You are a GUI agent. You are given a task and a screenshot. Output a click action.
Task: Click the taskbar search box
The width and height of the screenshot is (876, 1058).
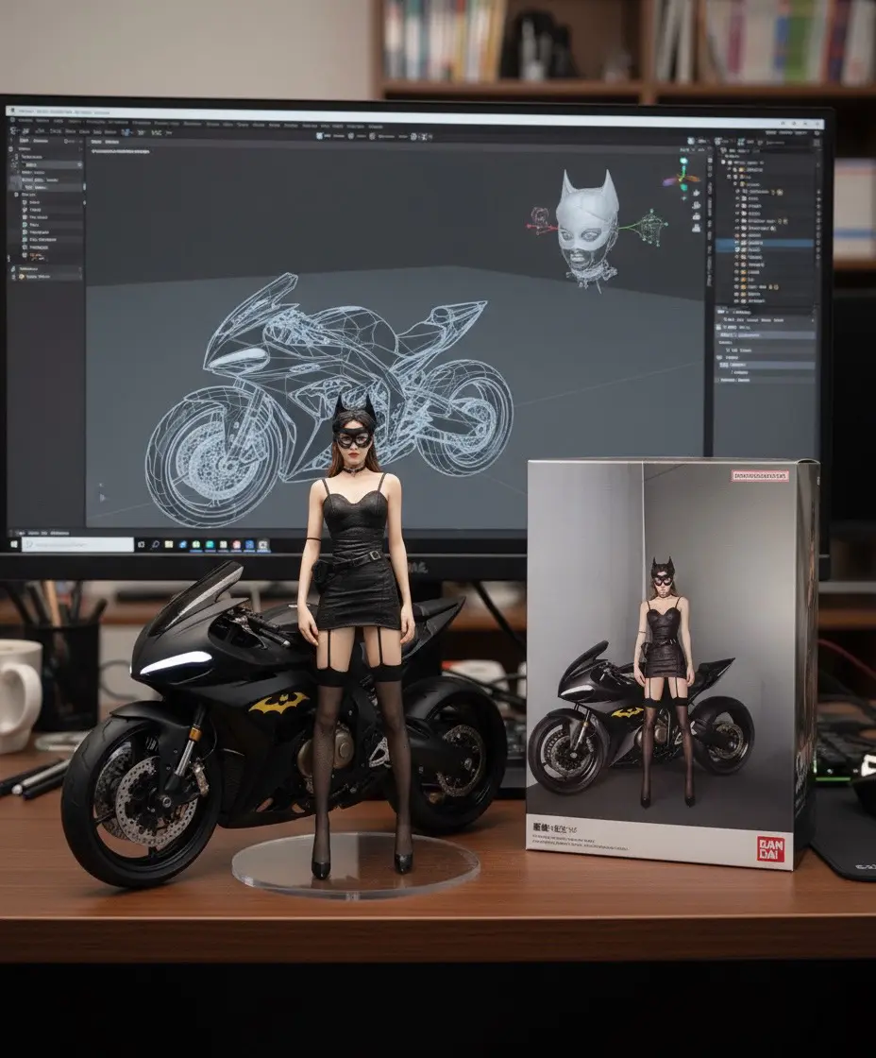[78, 544]
